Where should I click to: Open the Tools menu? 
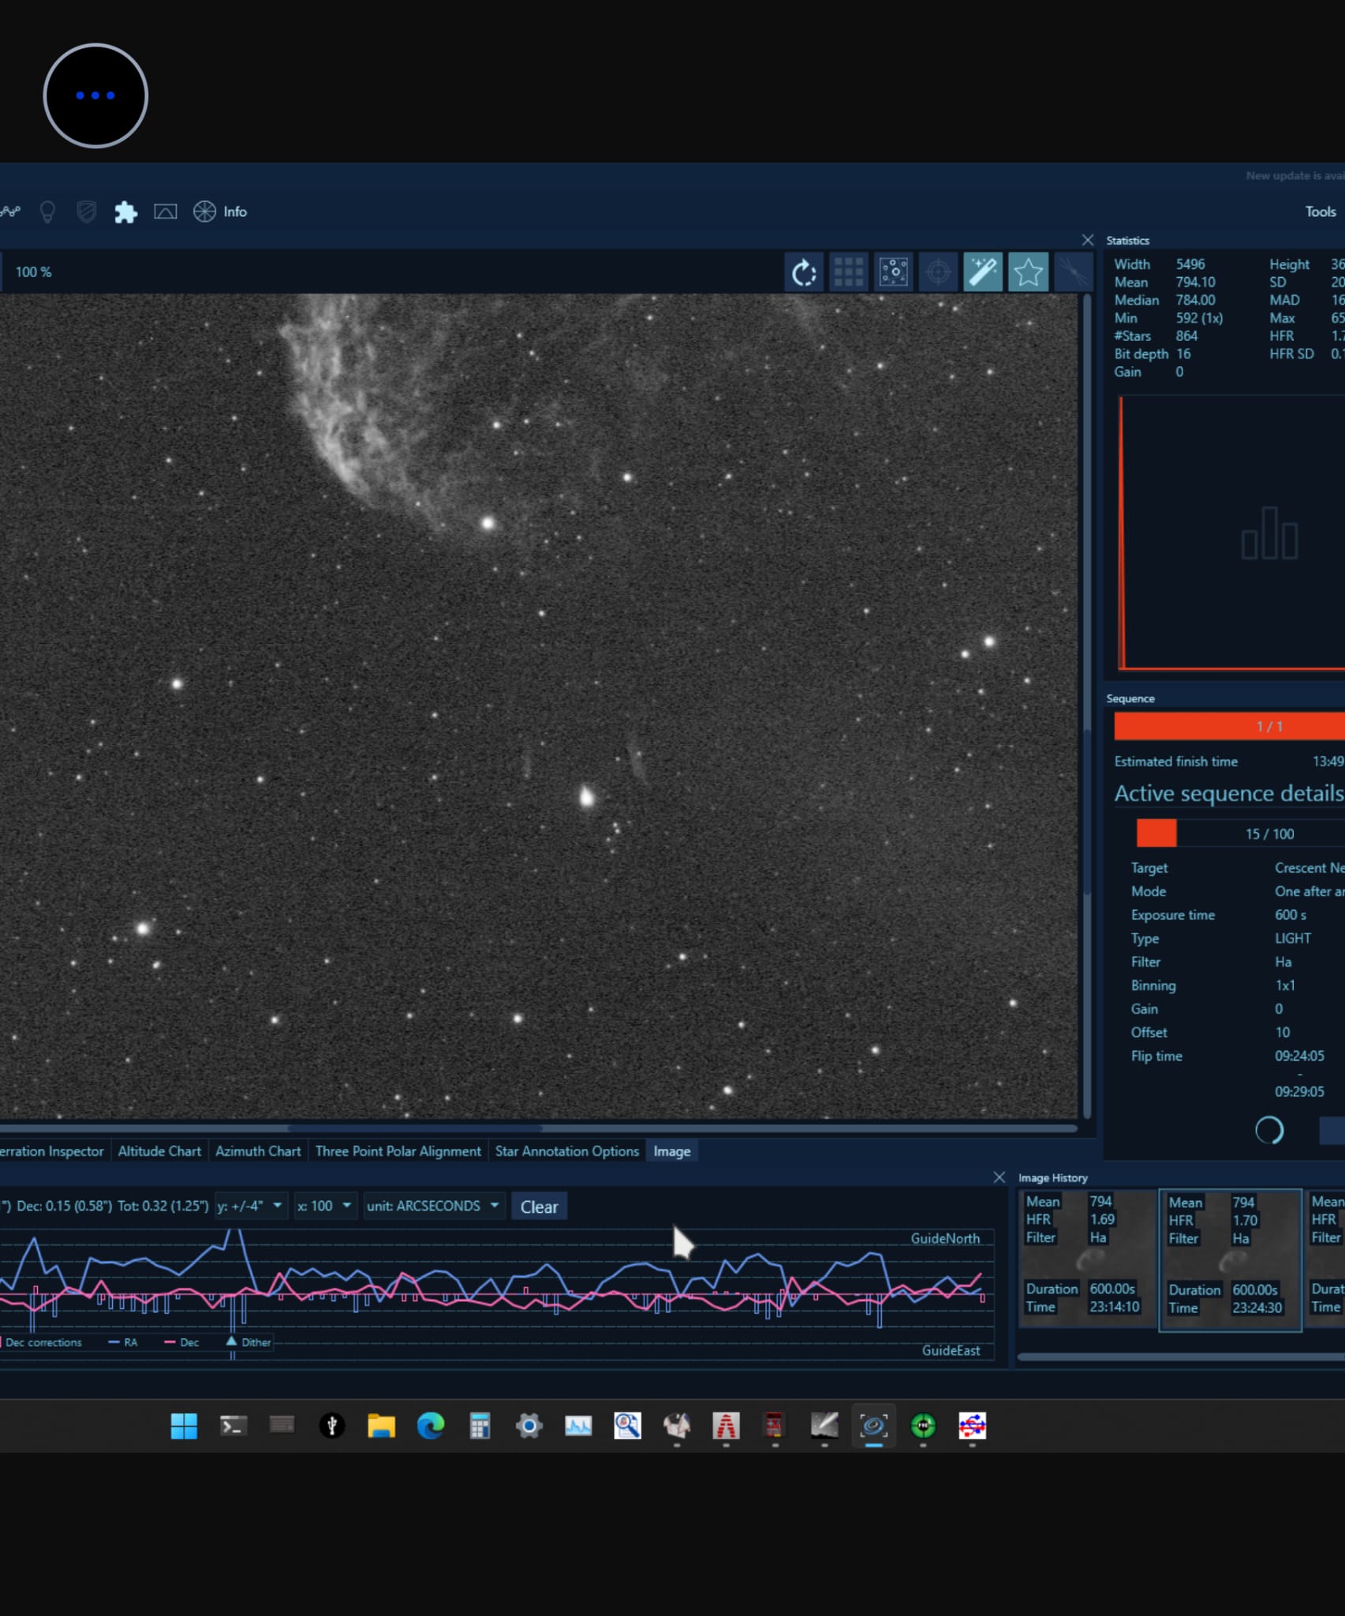pyautogui.click(x=1320, y=211)
